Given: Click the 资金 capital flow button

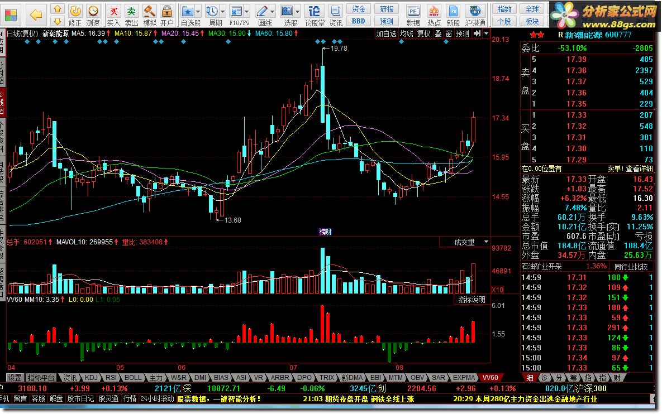Looking at the screenshot, I should tap(359, 9).
